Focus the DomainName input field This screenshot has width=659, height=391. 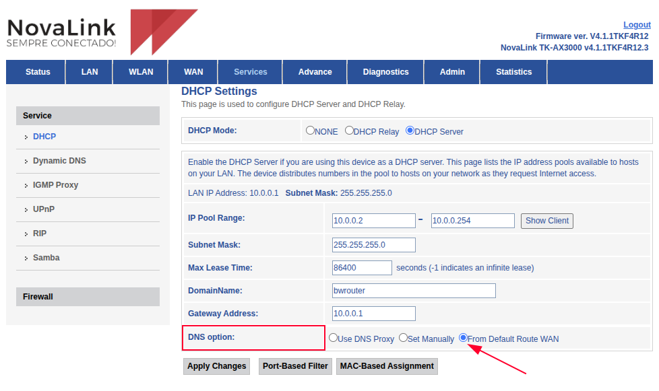click(414, 291)
